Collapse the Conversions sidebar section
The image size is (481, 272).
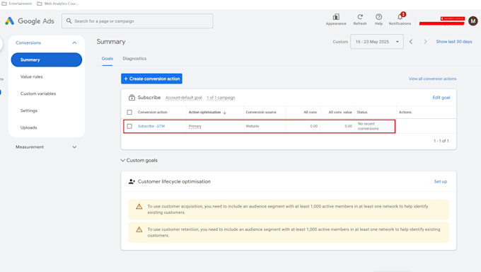tap(74, 42)
